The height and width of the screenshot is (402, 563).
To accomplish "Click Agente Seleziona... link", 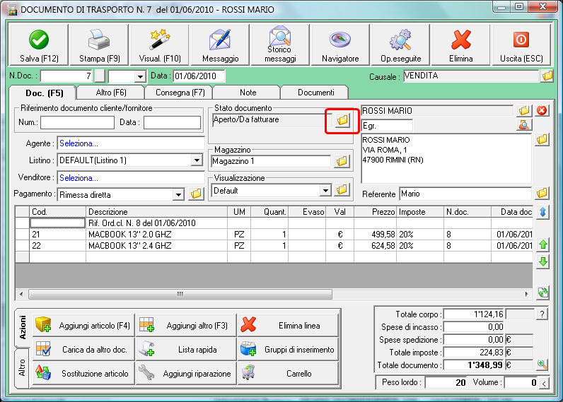I will tap(79, 143).
